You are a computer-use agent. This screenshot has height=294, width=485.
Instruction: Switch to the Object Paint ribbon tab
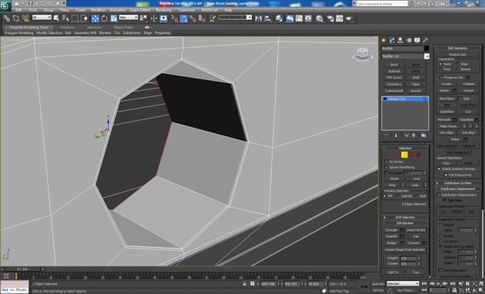click(x=123, y=27)
